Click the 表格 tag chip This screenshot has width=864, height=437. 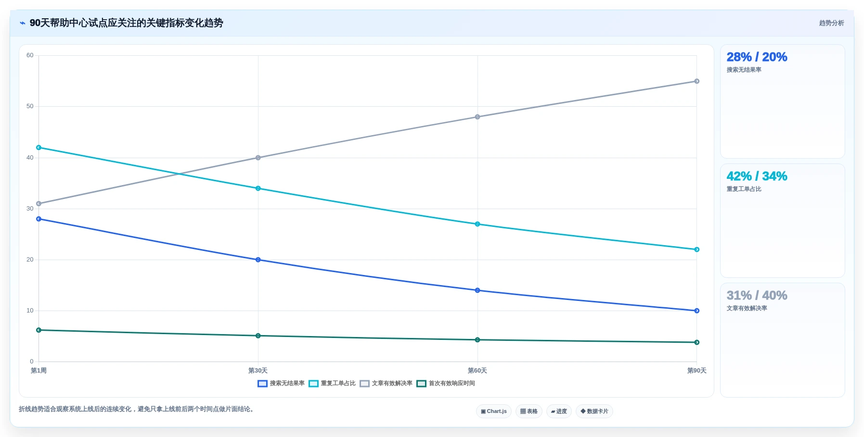pyautogui.click(x=529, y=411)
